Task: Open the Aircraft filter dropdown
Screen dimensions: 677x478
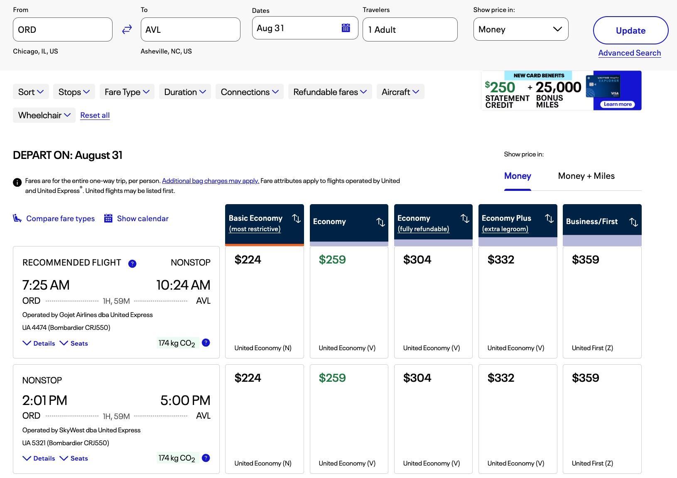Action: (400, 92)
